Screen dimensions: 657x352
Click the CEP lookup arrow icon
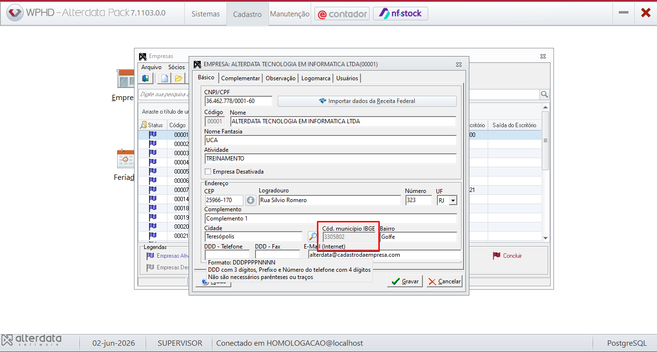coord(251,200)
